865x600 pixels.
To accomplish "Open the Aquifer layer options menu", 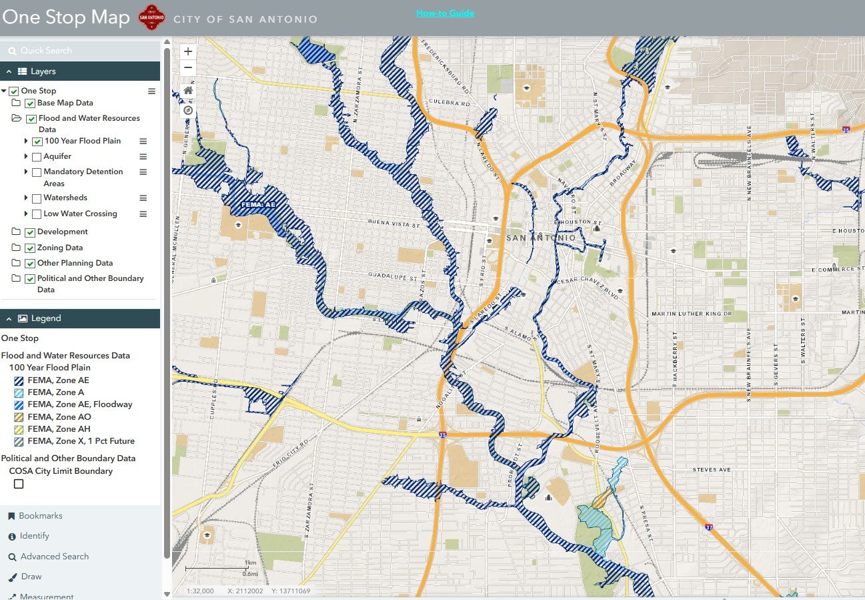I will coord(142,156).
